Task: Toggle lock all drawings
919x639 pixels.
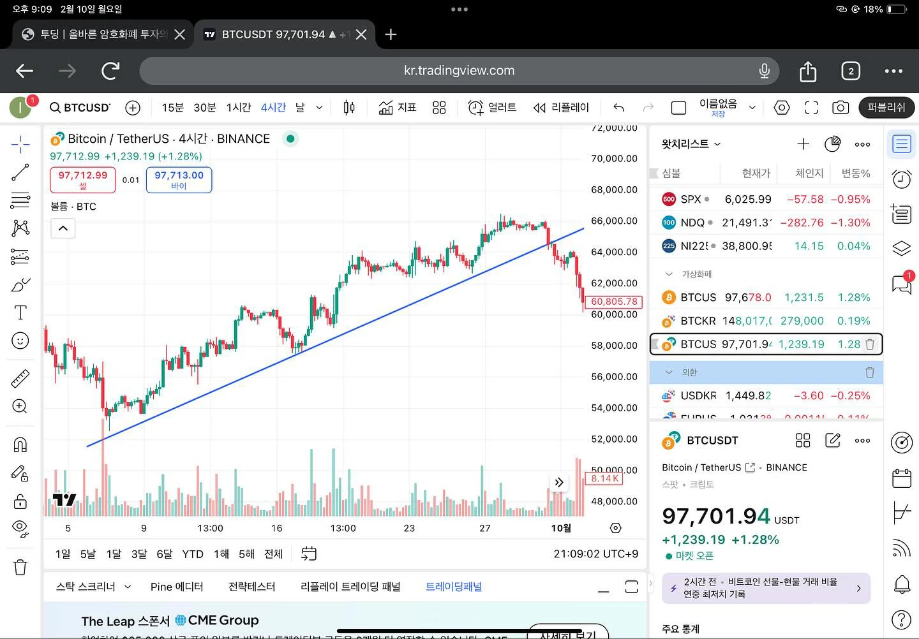Action: pyautogui.click(x=20, y=501)
